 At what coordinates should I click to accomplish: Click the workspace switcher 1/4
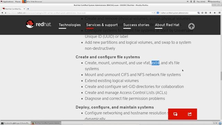click(x=215, y=123)
